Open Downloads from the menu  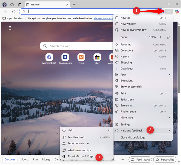(x=143, y=68)
